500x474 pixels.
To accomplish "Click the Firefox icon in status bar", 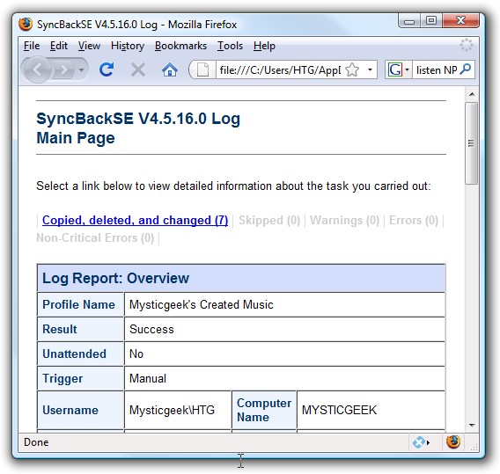I will (453, 441).
